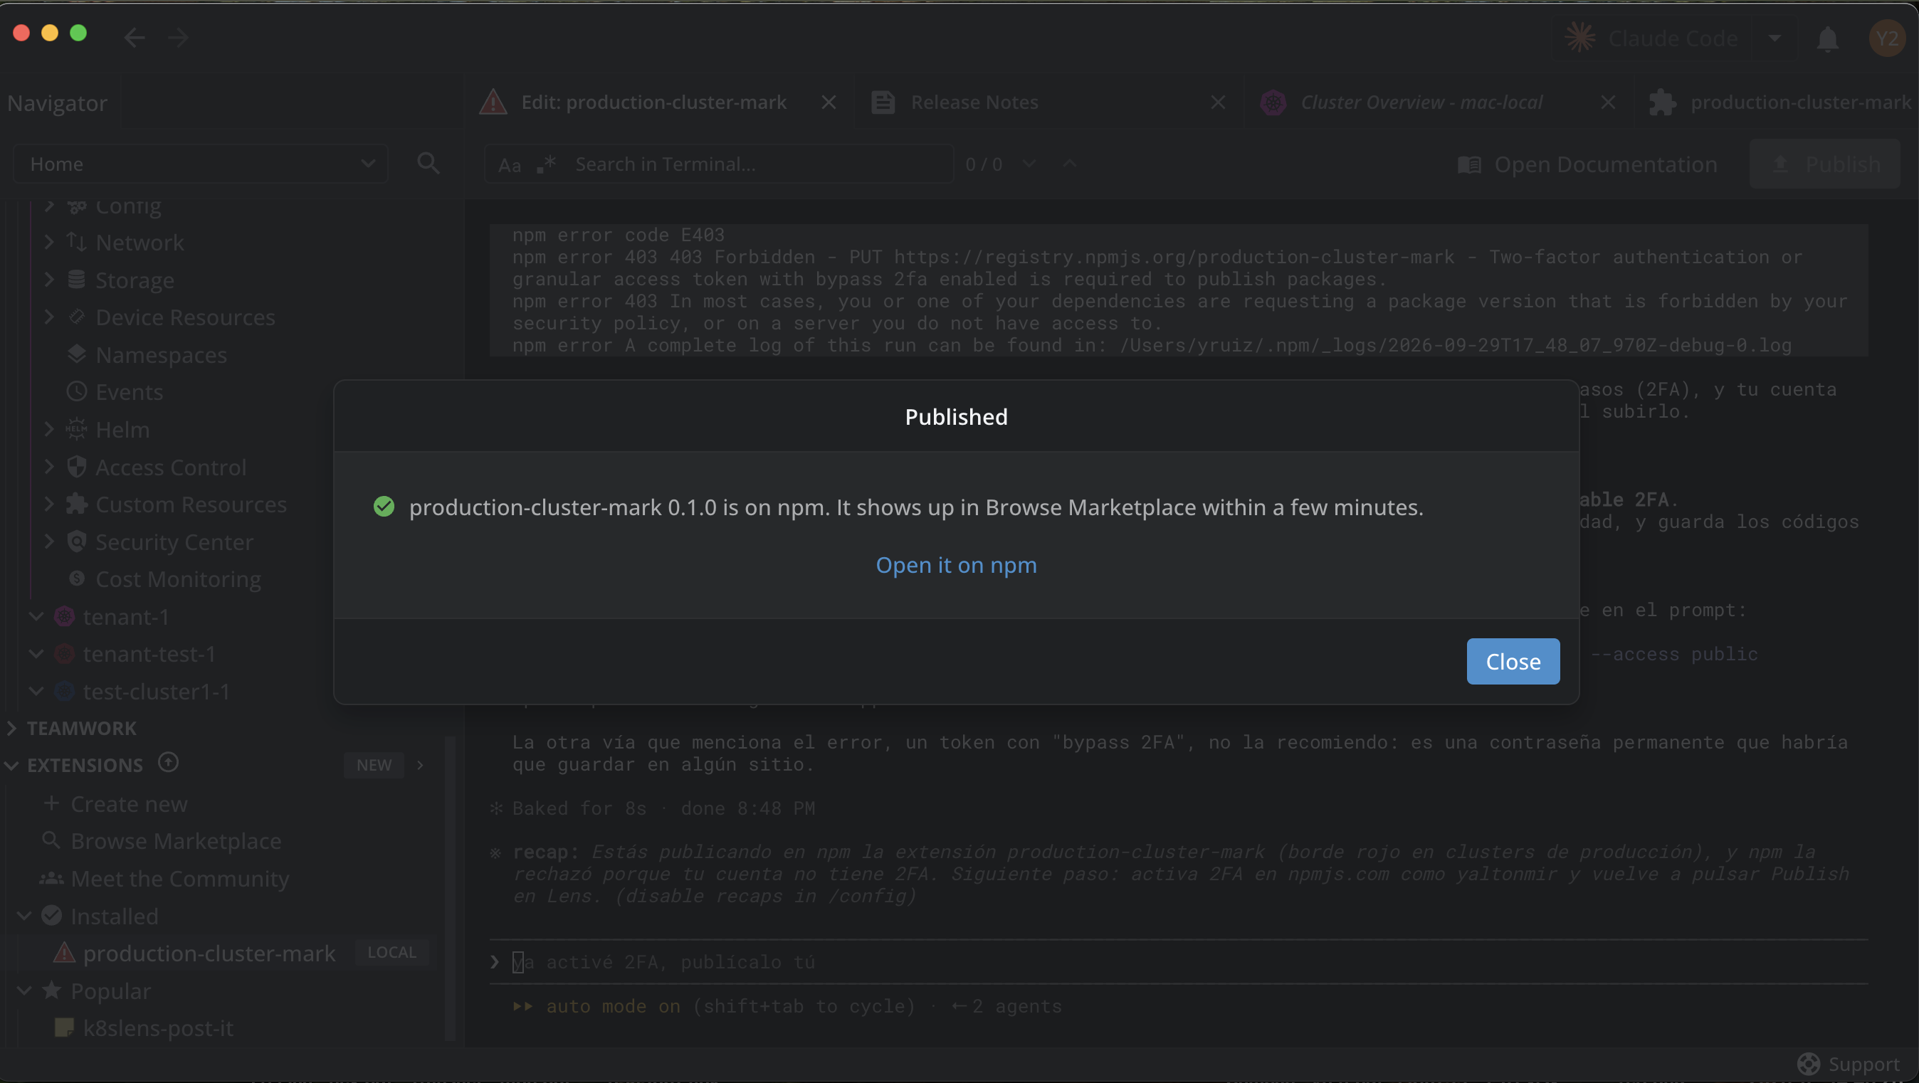Click the Publish button

(1824, 164)
